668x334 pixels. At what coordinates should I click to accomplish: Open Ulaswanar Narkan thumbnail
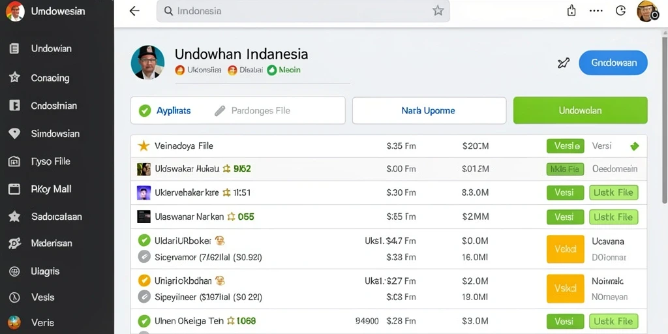pyautogui.click(x=144, y=217)
